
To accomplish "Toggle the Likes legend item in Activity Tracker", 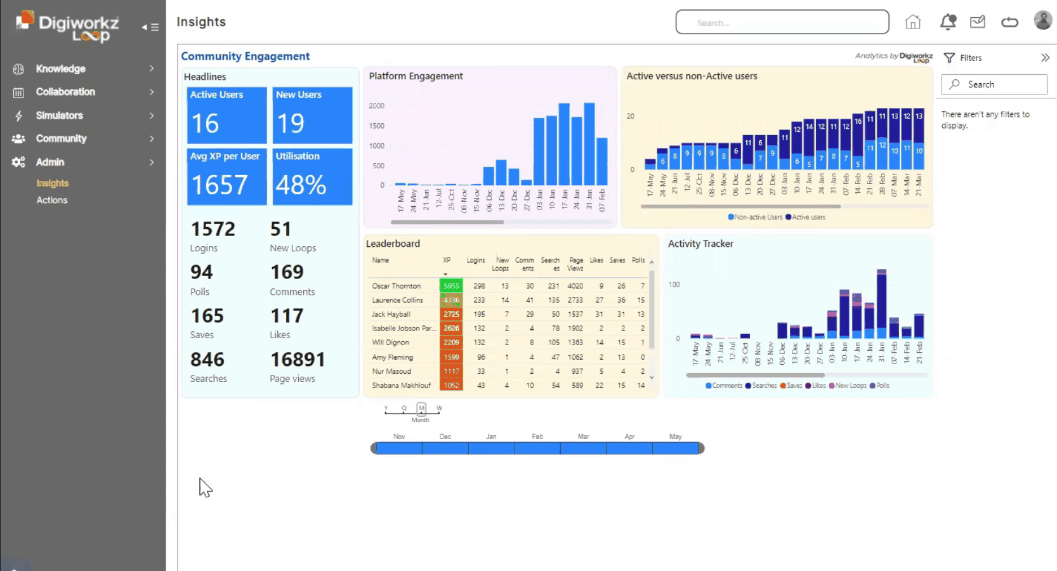I will tap(816, 386).
